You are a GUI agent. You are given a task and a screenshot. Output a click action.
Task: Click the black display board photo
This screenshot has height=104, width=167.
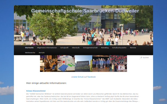coord(83,64)
